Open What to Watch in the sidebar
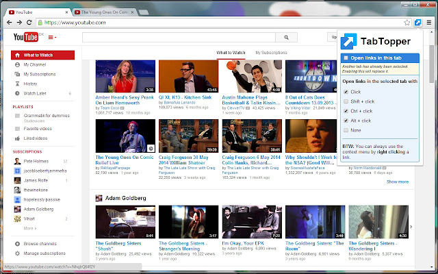438x274 pixels. tap(42, 55)
